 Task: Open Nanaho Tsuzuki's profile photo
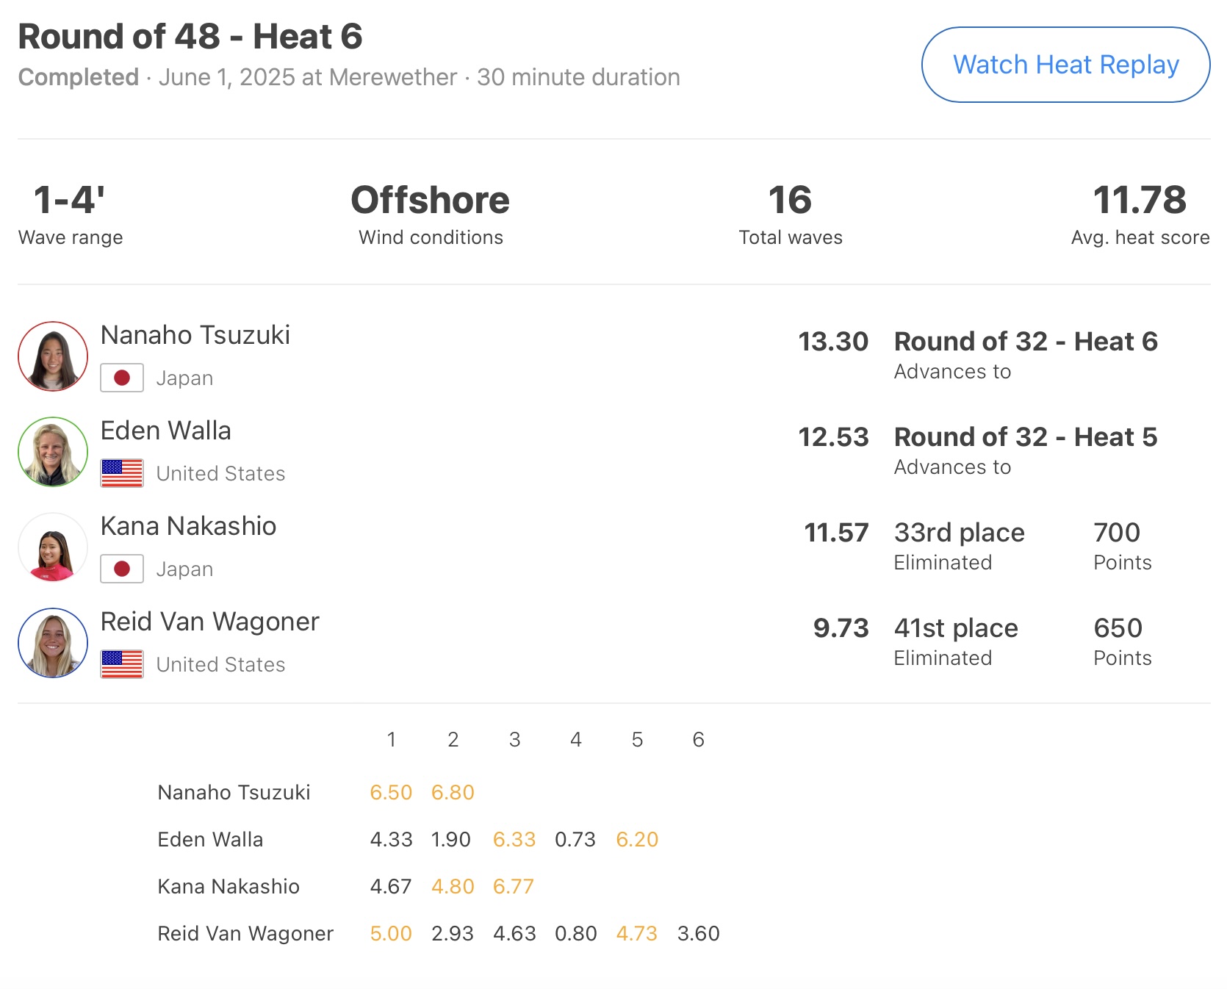coord(53,356)
